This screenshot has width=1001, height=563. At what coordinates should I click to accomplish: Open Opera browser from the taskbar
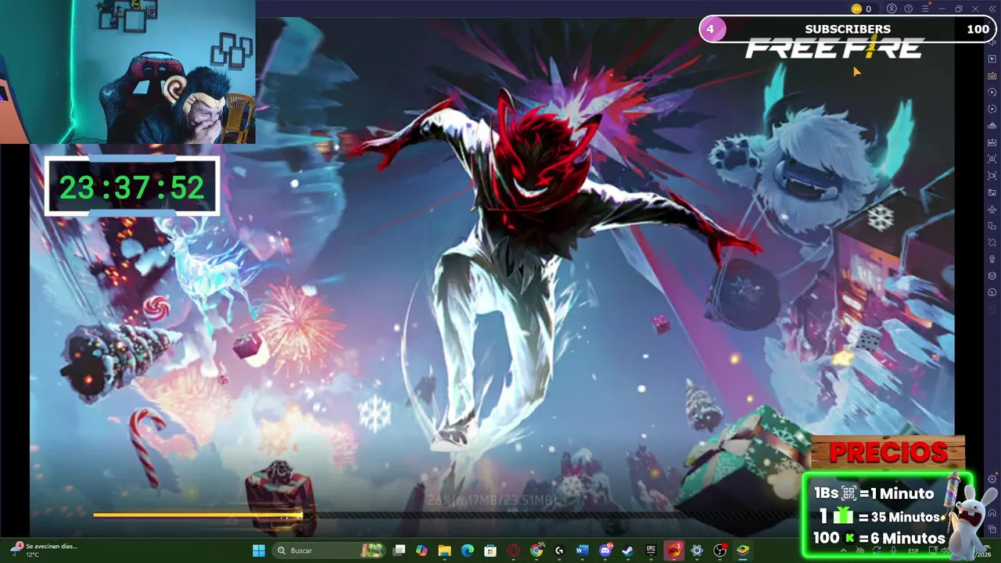(x=514, y=550)
